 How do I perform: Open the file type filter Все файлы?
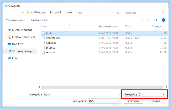point(144,94)
